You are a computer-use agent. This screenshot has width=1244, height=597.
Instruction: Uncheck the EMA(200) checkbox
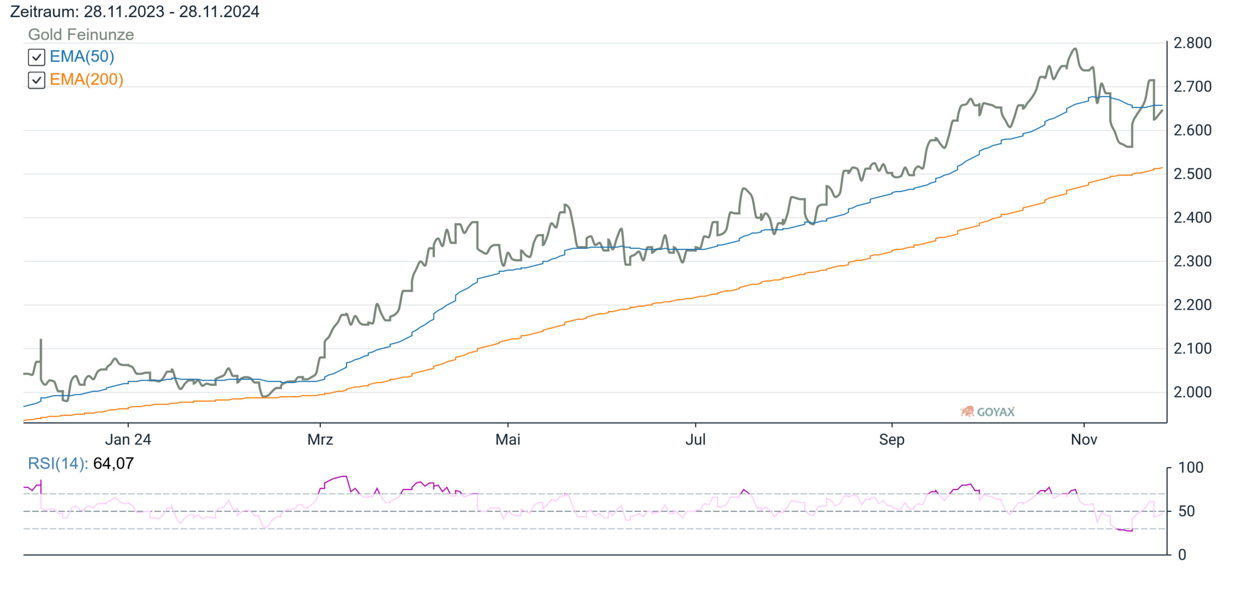36,80
